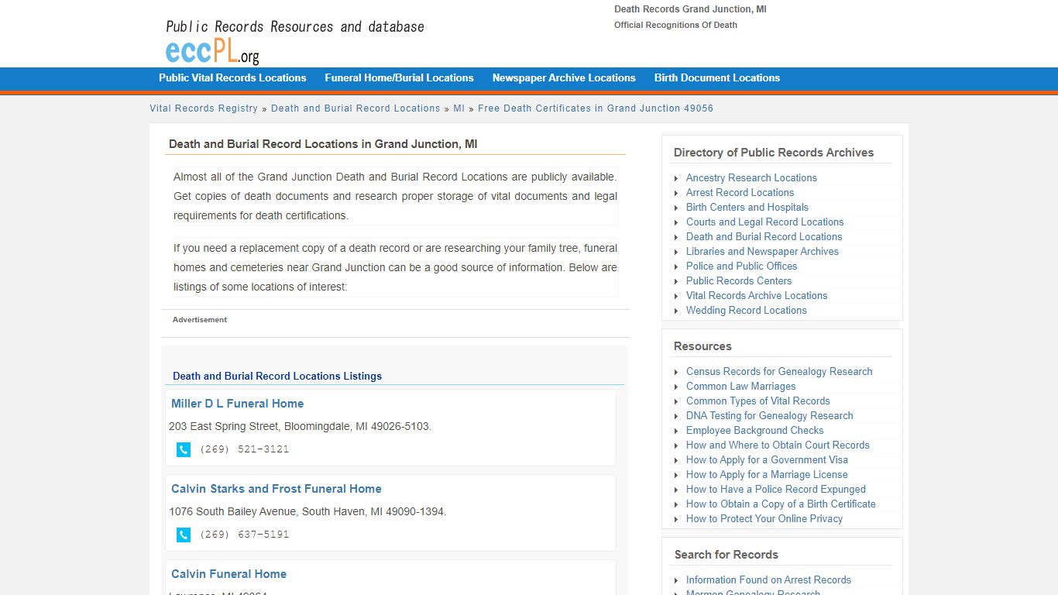
Task: Open Public Records Centers link
Action: click(739, 280)
